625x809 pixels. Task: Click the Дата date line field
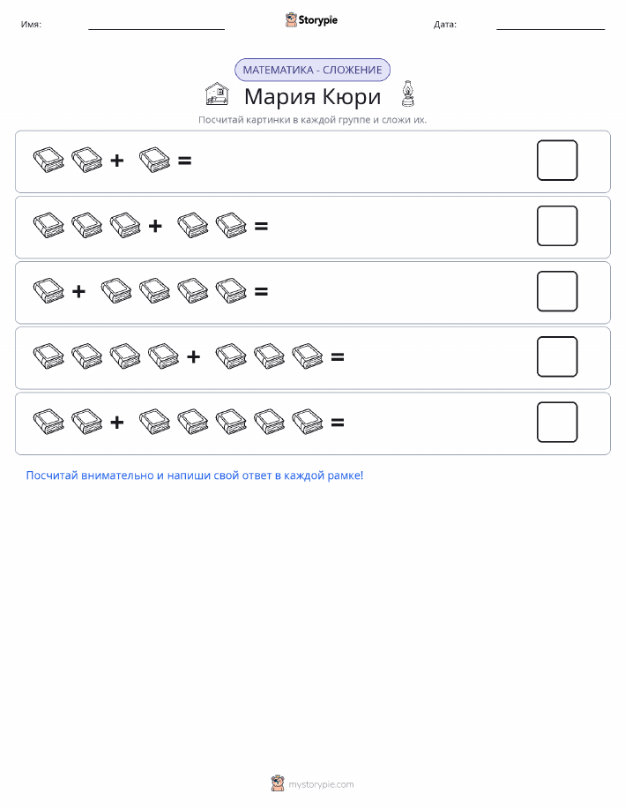coord(550,25)
